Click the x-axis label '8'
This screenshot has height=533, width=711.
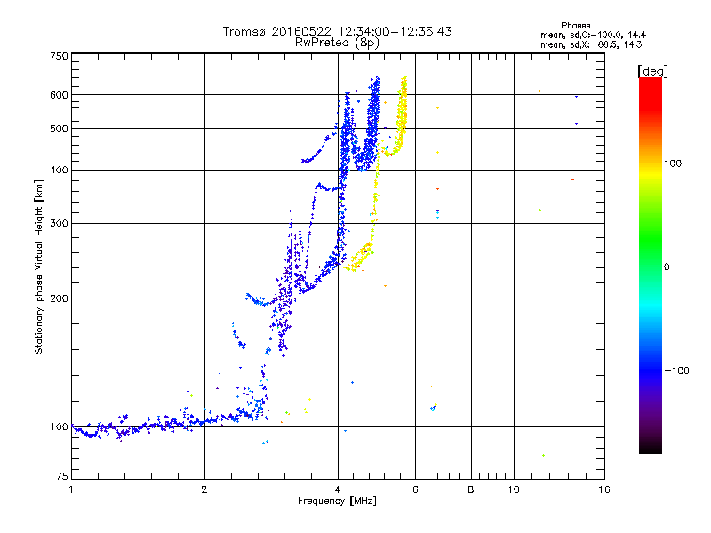coord(471,490)
